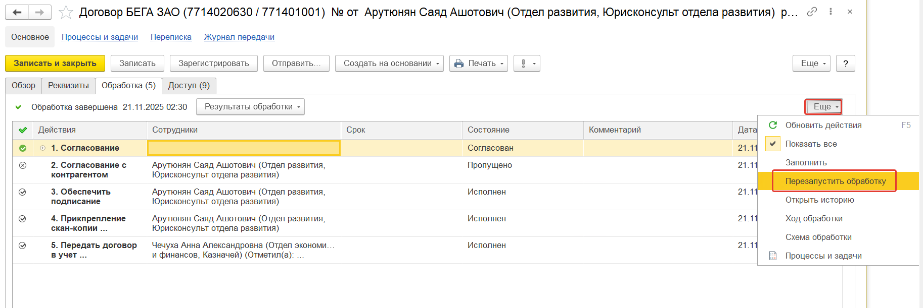
Task: Click the exclamation mark importance button
Action: (x=527, y=64)
